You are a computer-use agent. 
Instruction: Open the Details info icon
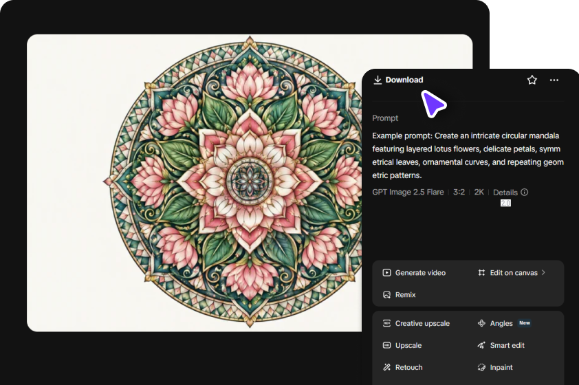tap(525, 192)
